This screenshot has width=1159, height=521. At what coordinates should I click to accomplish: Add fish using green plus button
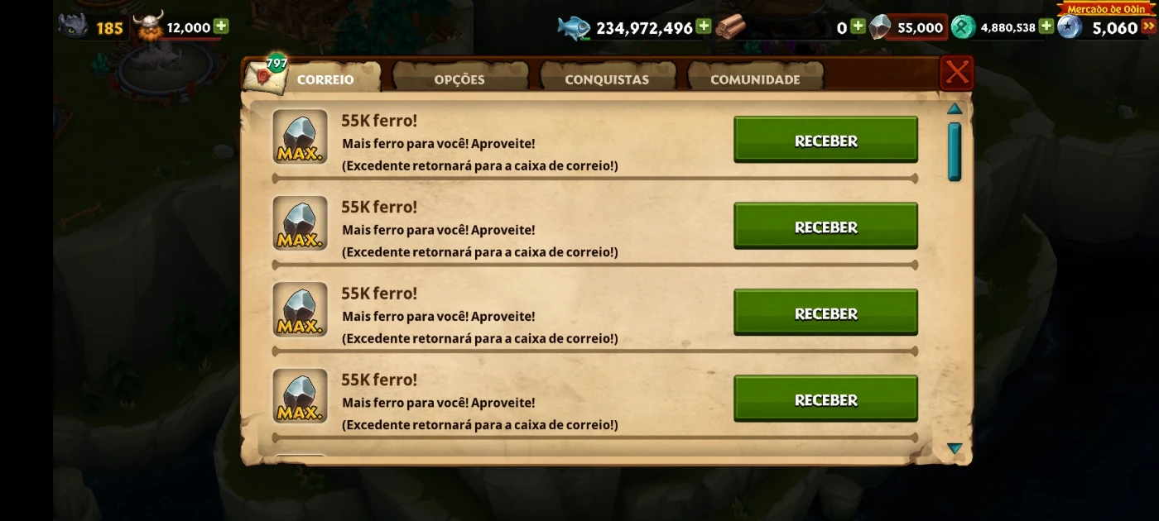point(704,27)
